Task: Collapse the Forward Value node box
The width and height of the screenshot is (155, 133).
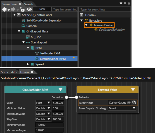Action: (133, 90)
